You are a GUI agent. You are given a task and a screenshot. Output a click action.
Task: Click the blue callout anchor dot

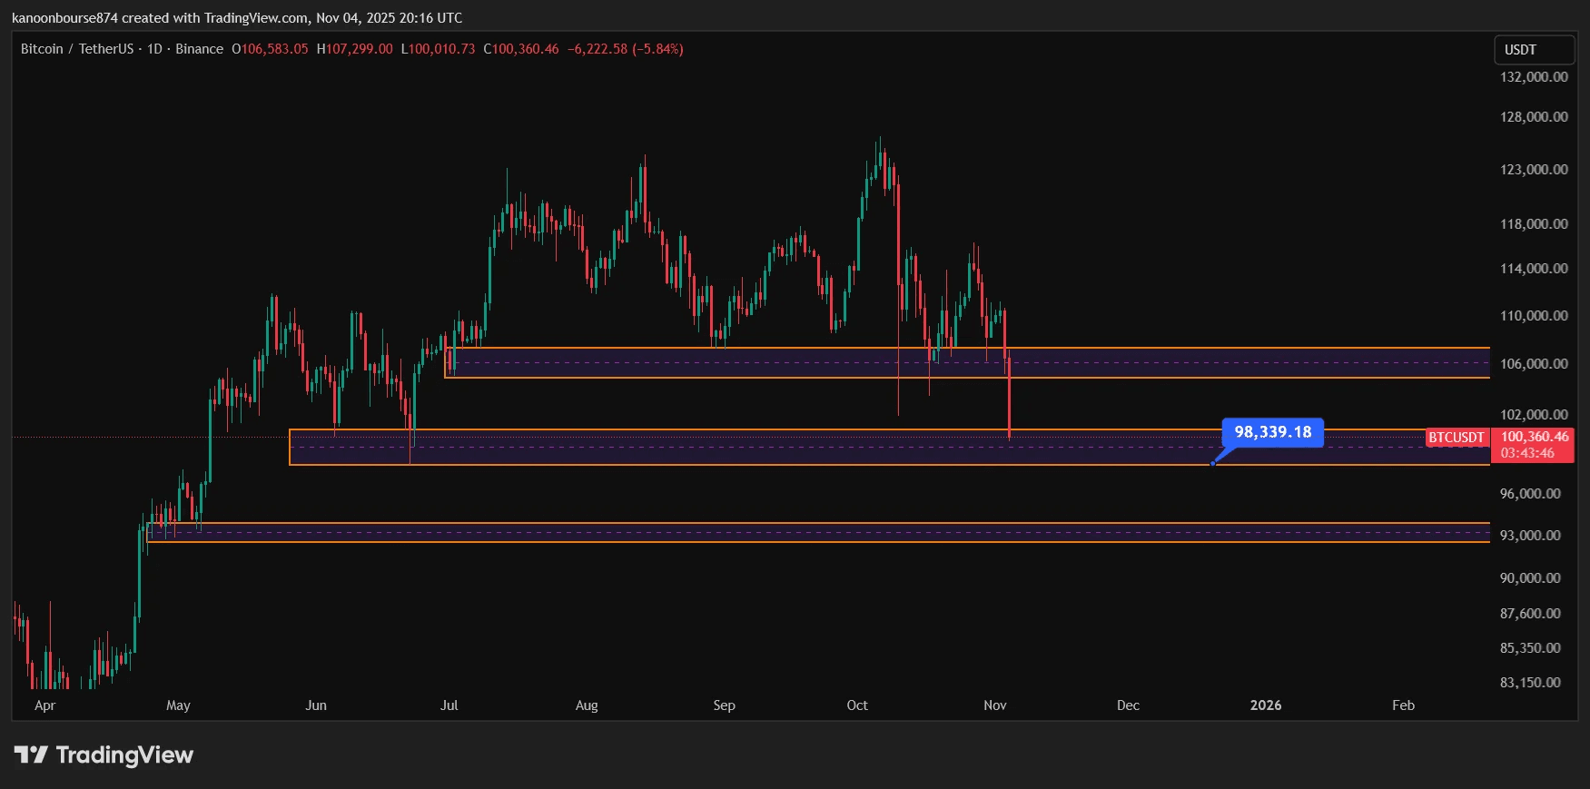click(1212, 463)
